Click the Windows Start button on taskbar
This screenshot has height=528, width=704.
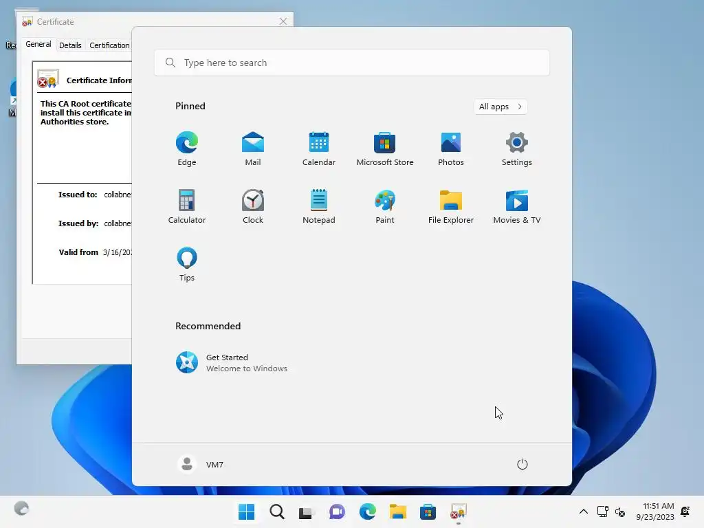click(247, 511)
